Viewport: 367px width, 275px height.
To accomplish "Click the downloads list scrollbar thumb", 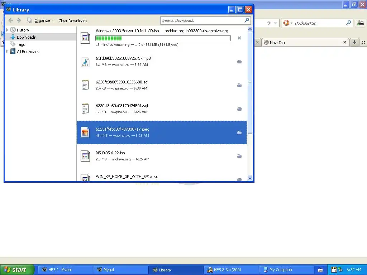I will point(250,83).
